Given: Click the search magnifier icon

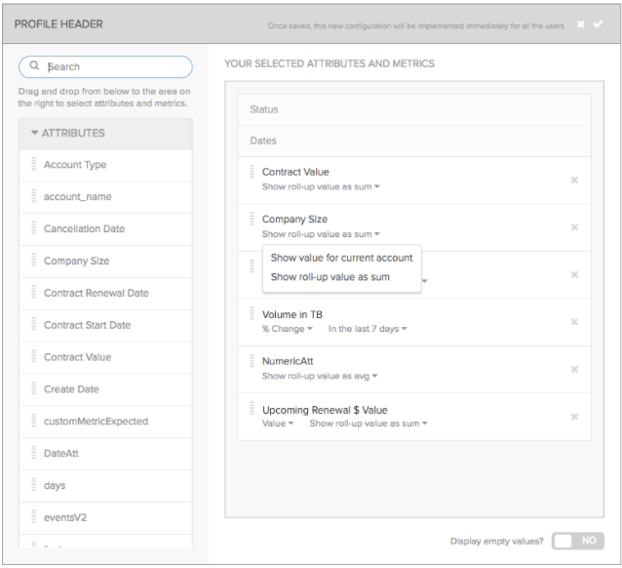Looking at the screenshot, I should tap(34, 65).
